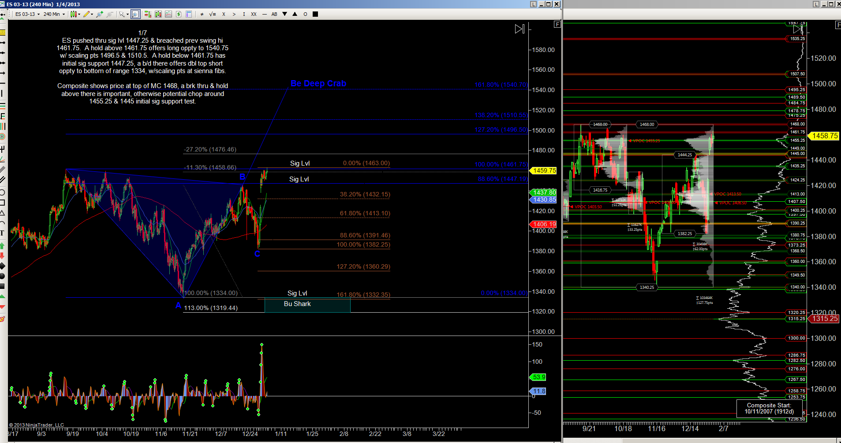Select the text T drawing tool
The height and width of the screenshot is (443, 841).
point(2,233)
